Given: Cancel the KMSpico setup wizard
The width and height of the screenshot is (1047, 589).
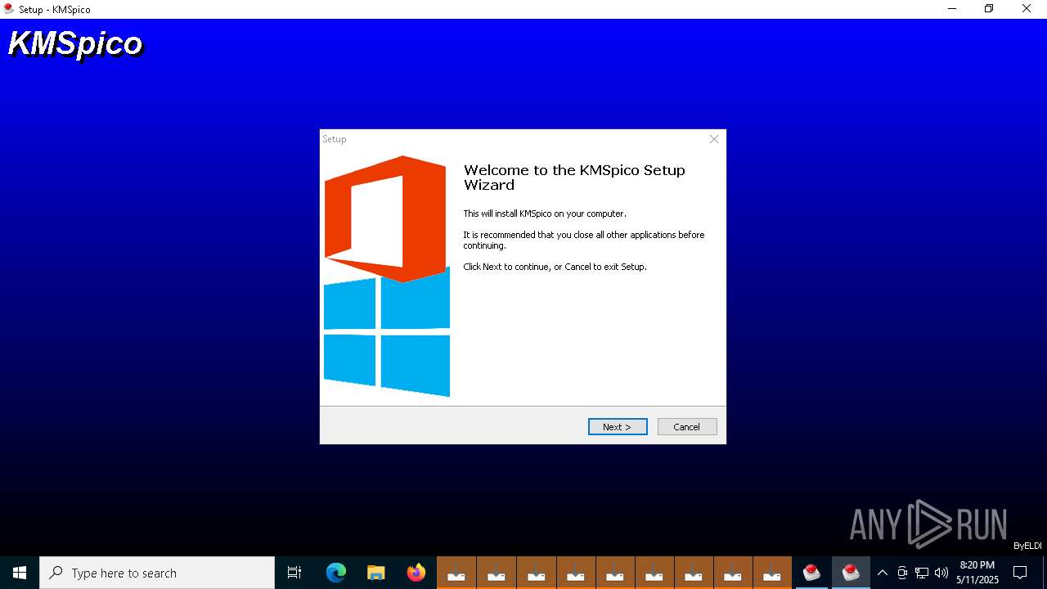Looking at the screenshot, I should pyautogui.click(x=687, y=426).
